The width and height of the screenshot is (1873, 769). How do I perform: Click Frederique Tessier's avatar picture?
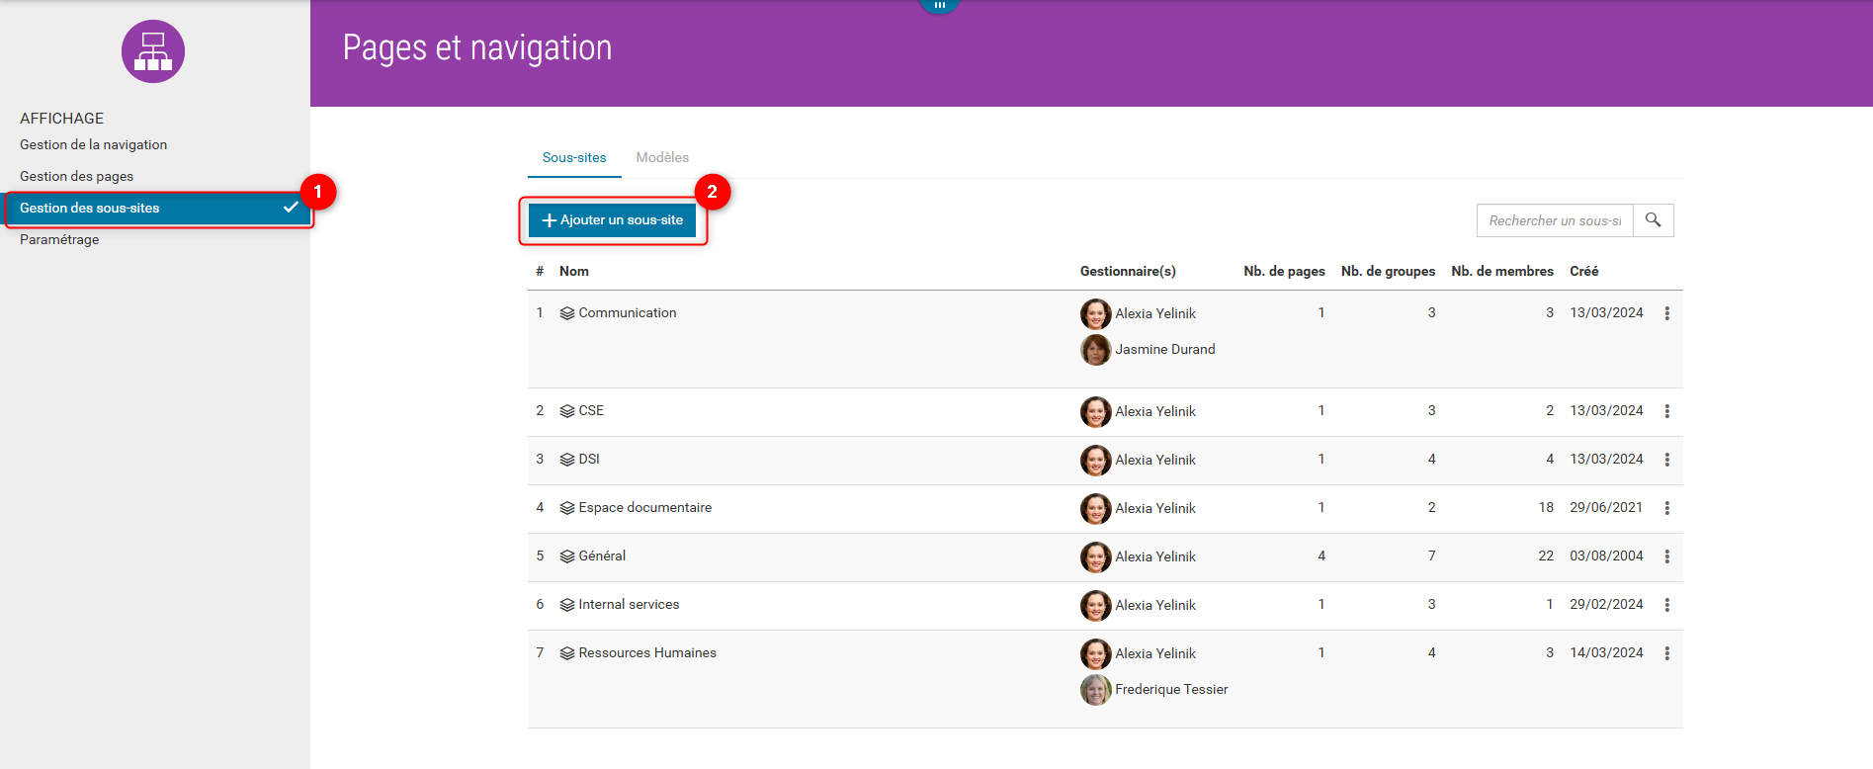pyautogui.click(x=1095, y=690)
